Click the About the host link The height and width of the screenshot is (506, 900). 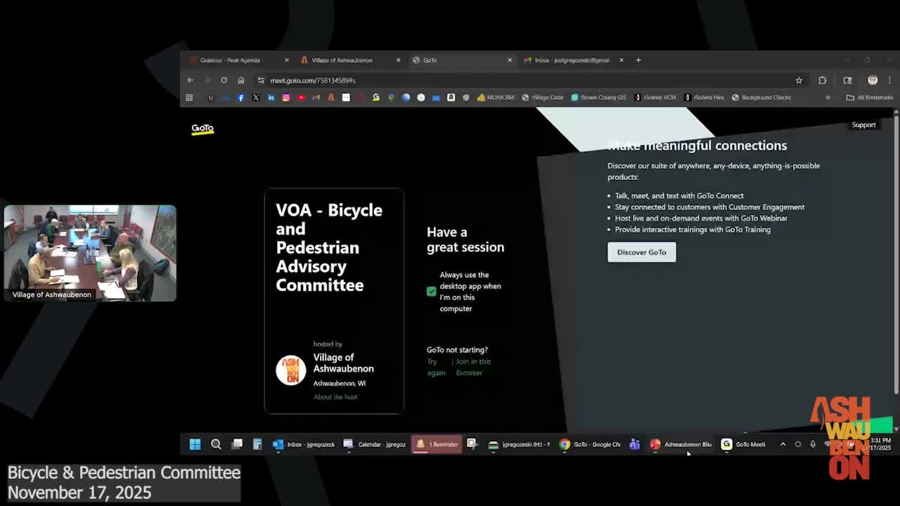[335, 397]
